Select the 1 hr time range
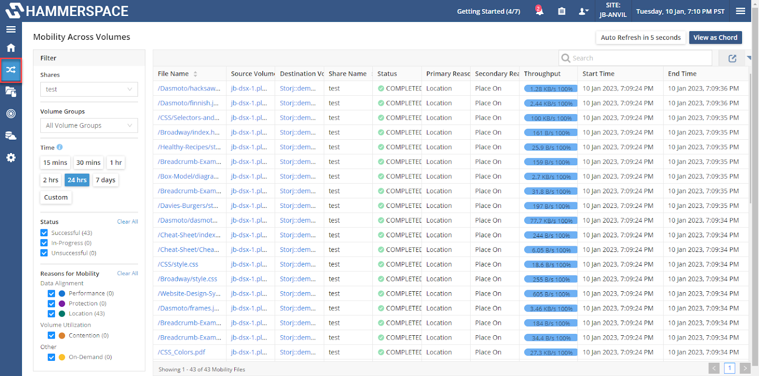The height and width of the screenshot is (376, 759). click(116, 162)
